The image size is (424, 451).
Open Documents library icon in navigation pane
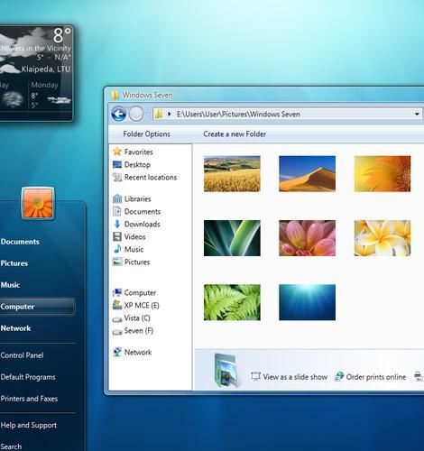tap(117, 211)
